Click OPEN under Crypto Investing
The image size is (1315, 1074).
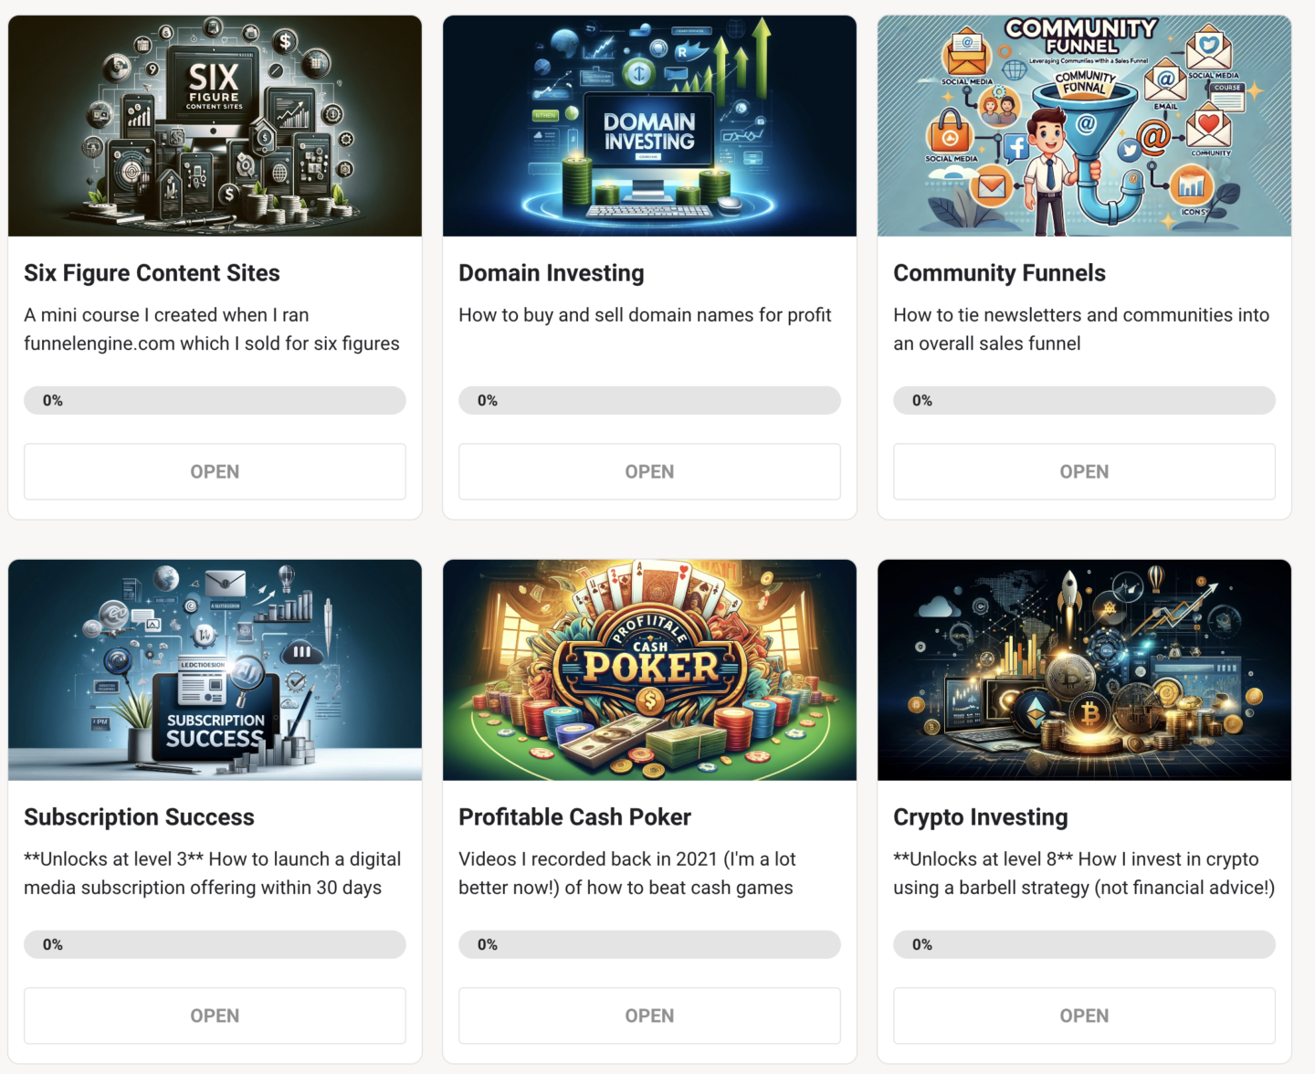tap(1084, 1016)
